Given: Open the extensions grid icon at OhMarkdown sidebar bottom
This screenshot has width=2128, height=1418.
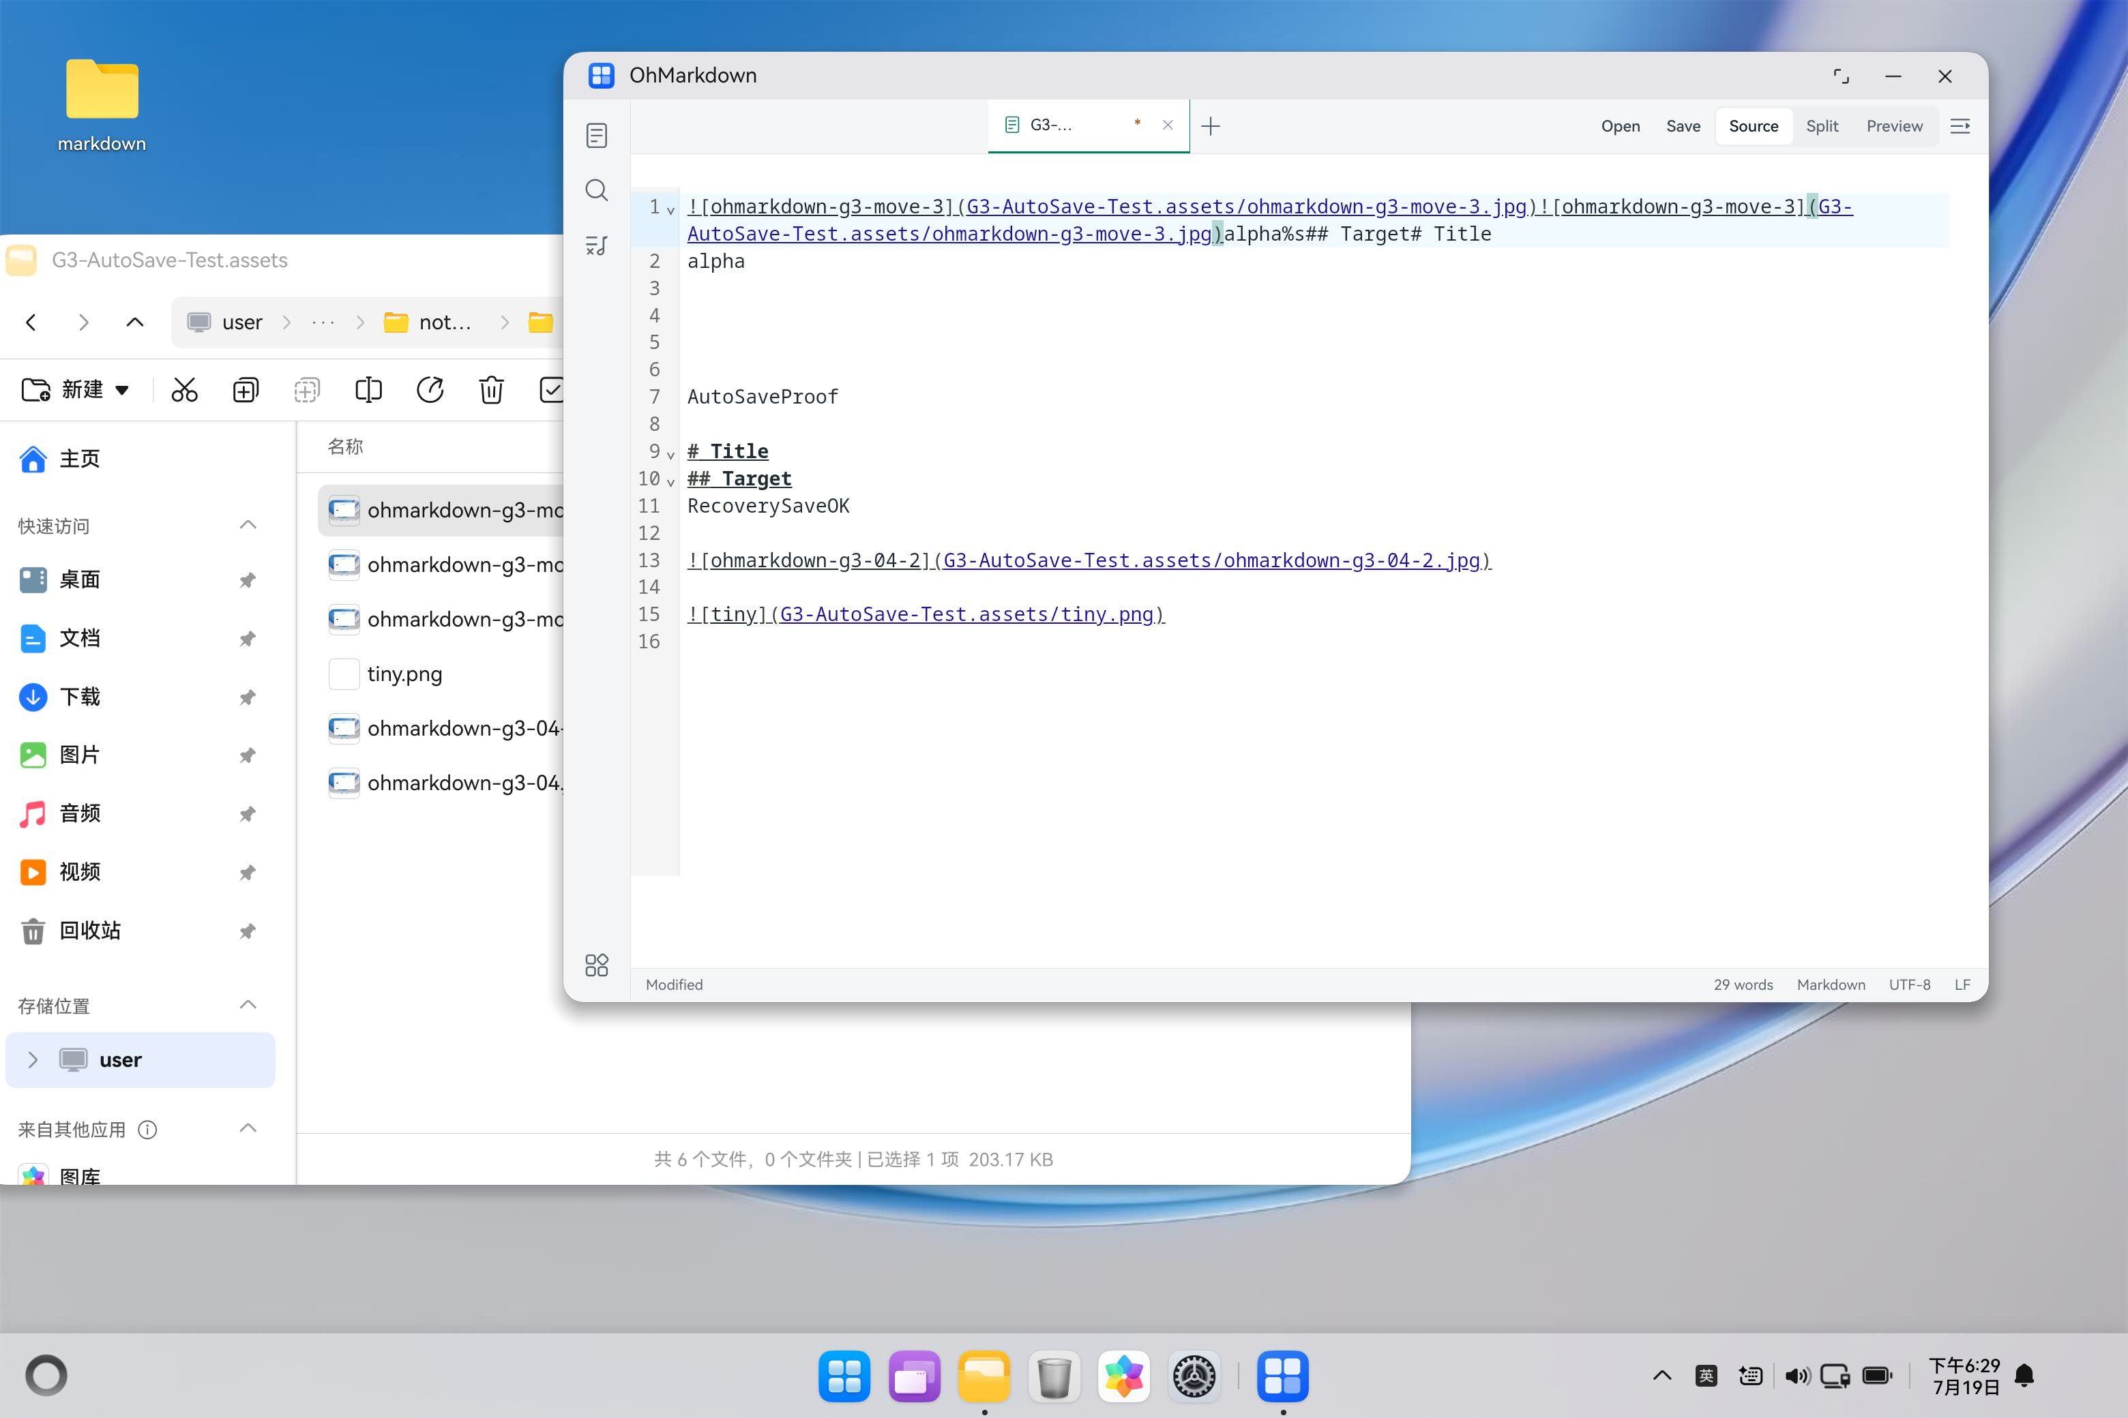Looking at the screenshot, I should tap(596, 965).
